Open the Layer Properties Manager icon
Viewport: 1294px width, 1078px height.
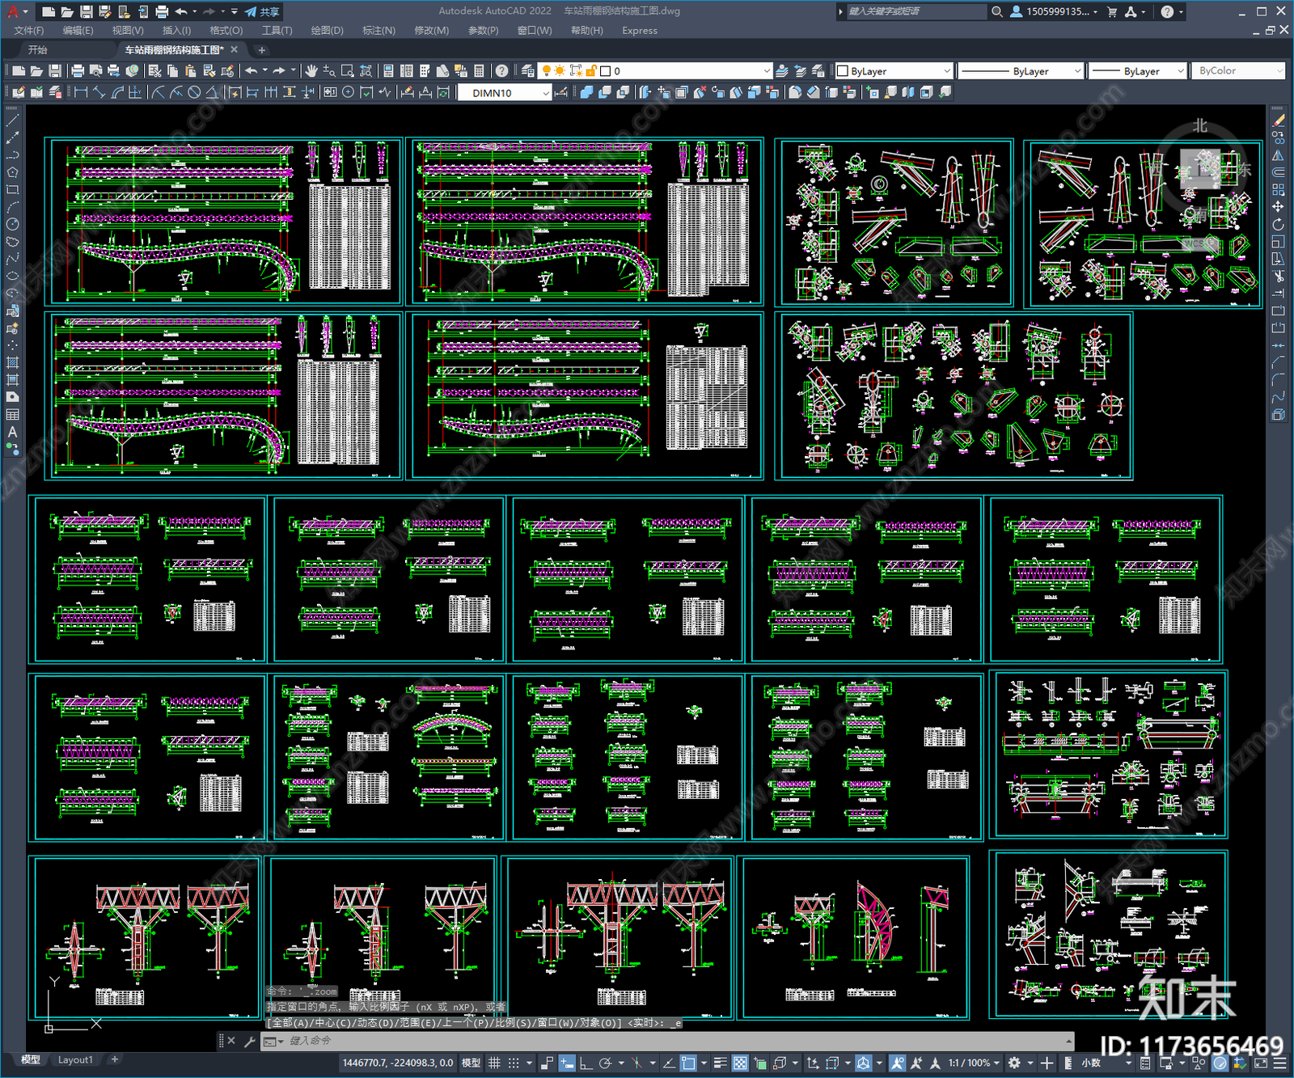click(x=528, y=71)
